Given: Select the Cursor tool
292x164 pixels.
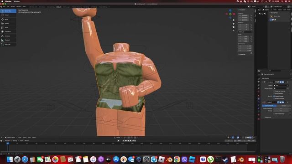Looking at the screenshot, I should (x=8, y=15).
